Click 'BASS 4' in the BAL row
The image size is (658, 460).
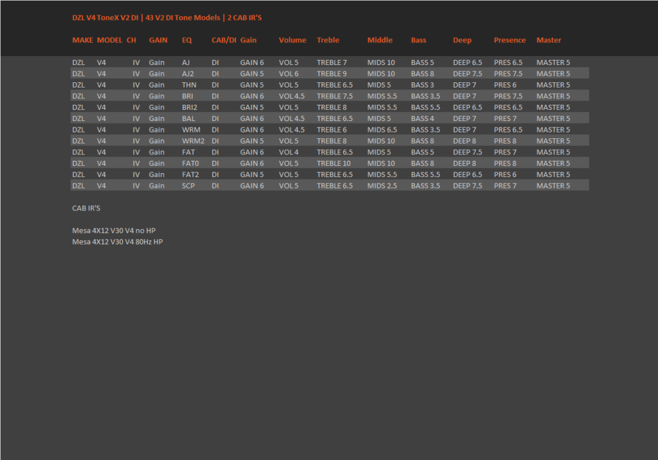pos(422,118)
